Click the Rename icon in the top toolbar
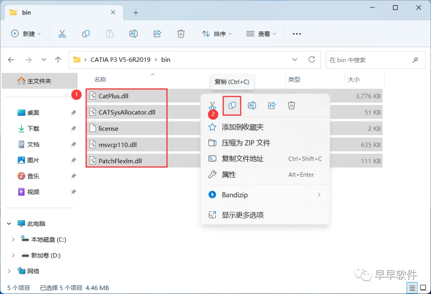The image size is (431, 294). 133,34
